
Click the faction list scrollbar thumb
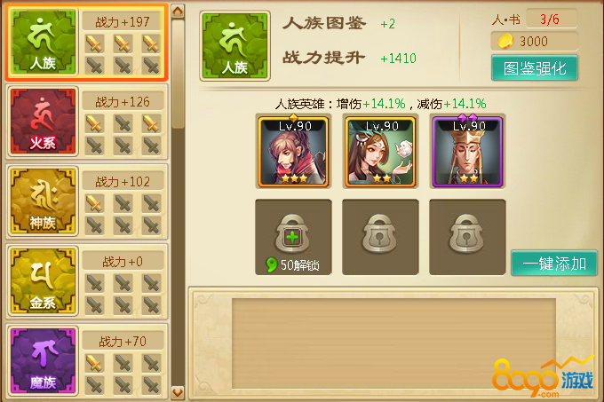click(x=178, y=74)
